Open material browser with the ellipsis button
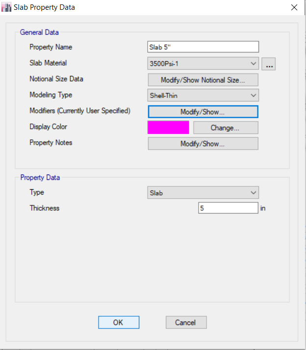Viewport: 306px width, 350px height. pos(268,64)
